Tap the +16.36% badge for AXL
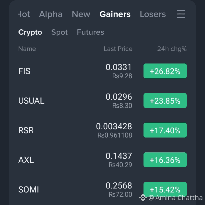 tap(165, 160)
